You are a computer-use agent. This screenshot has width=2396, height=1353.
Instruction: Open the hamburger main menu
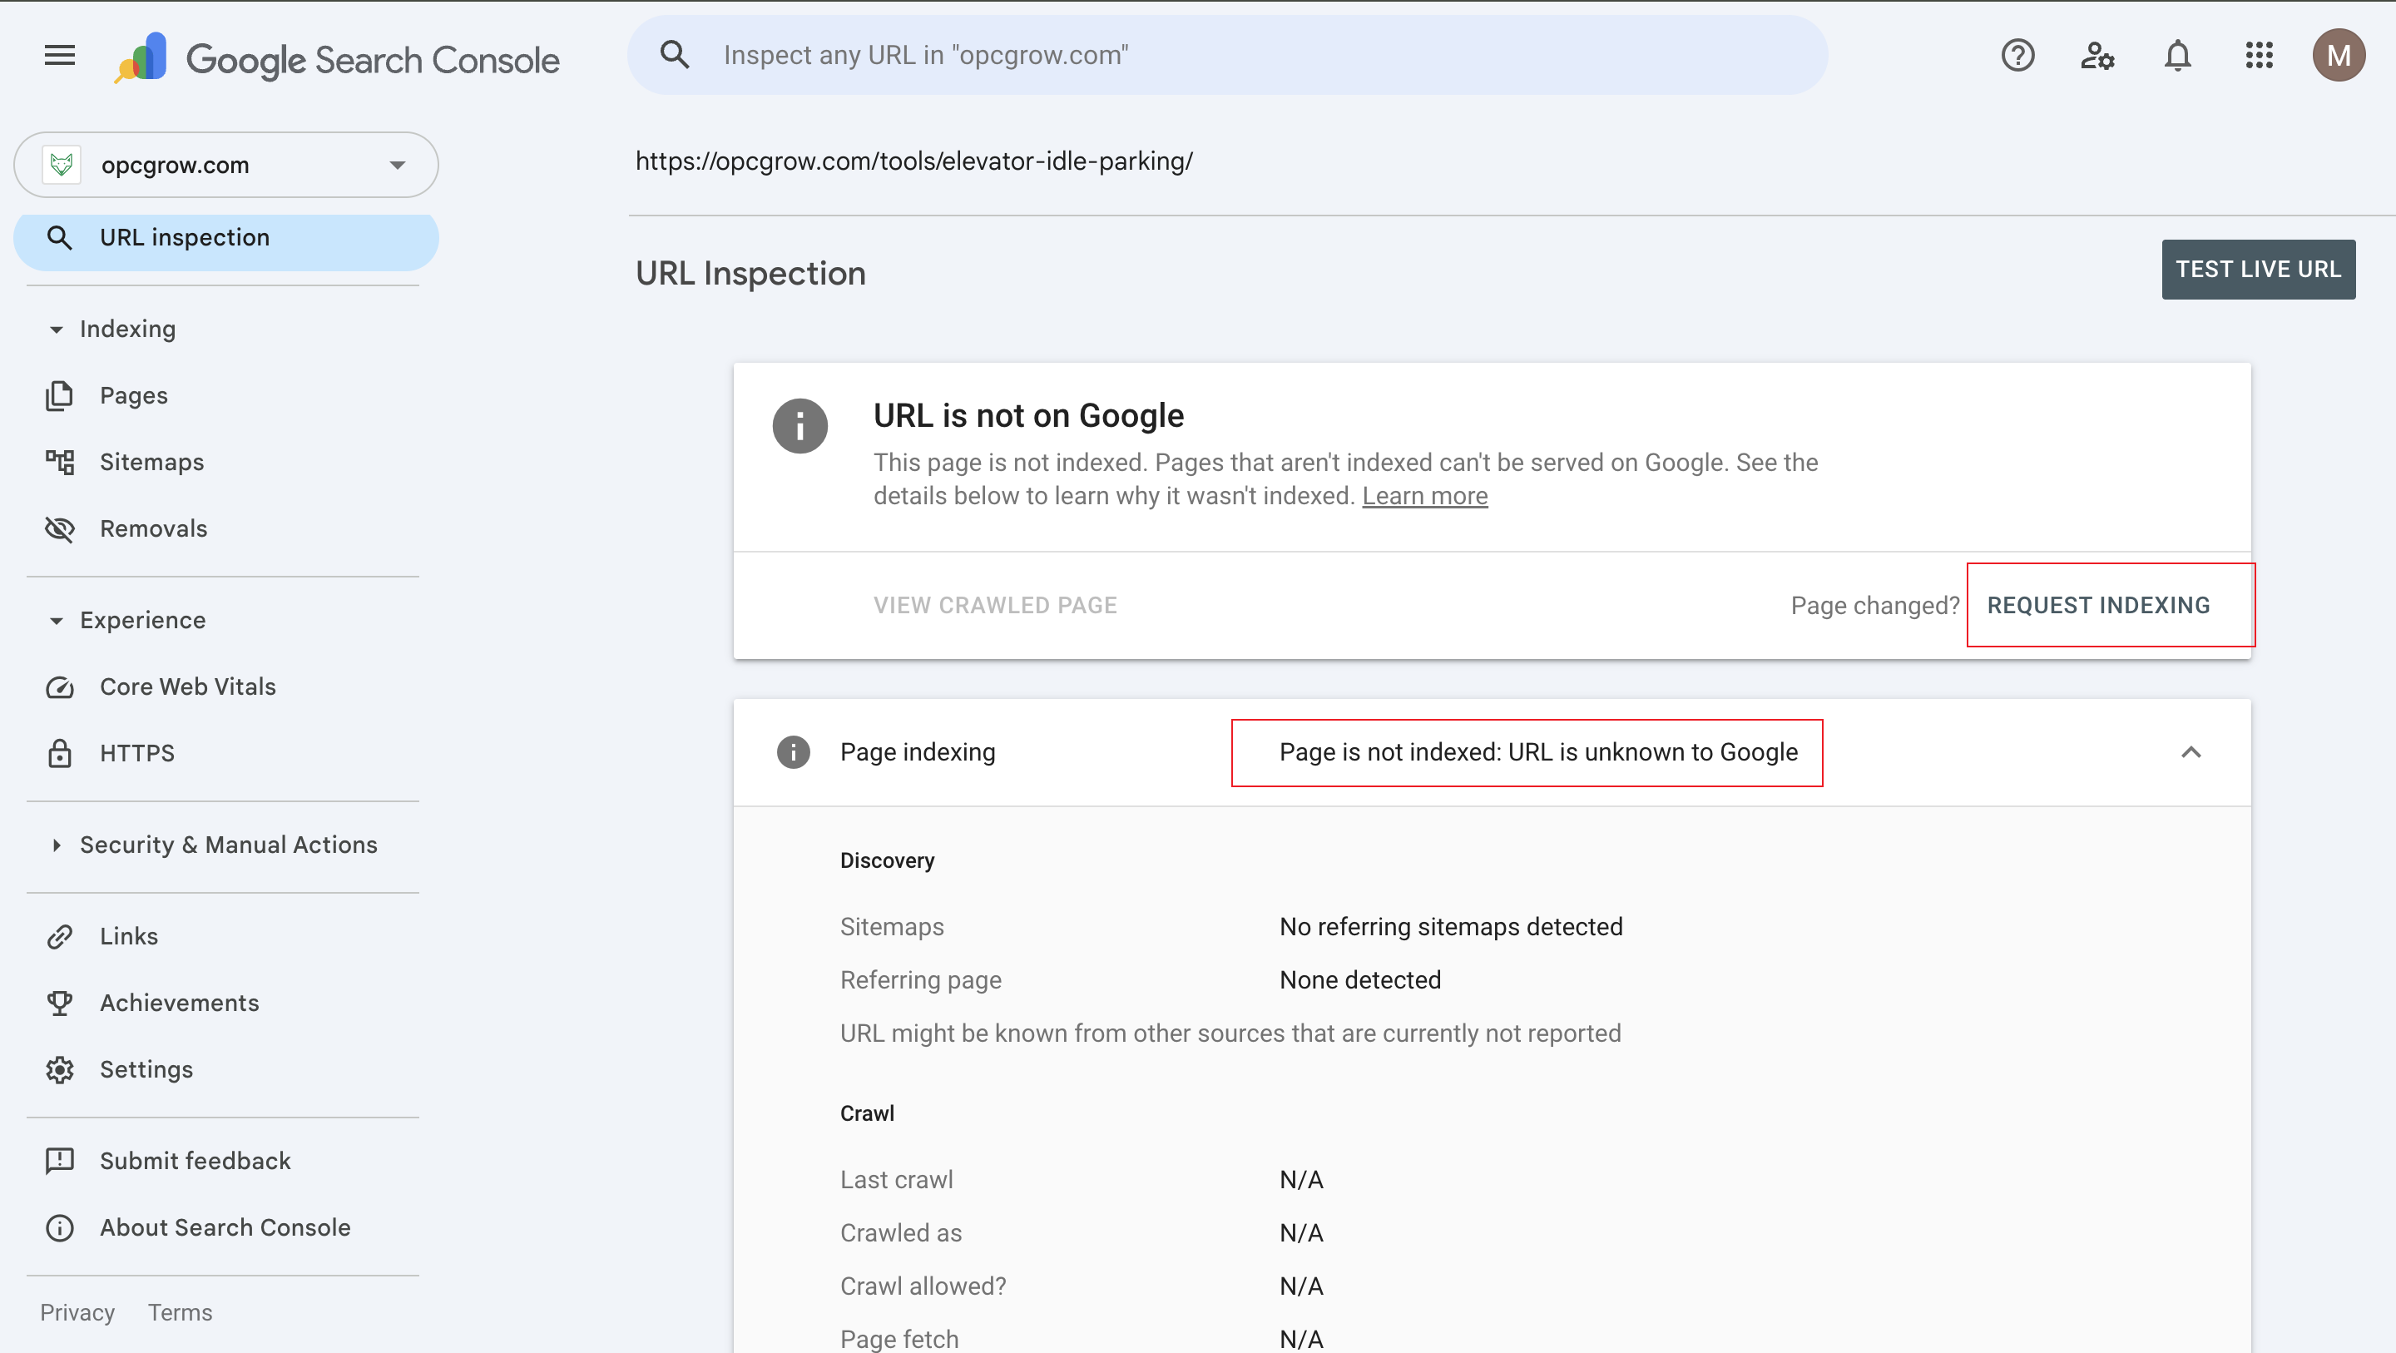click(60, 56)
